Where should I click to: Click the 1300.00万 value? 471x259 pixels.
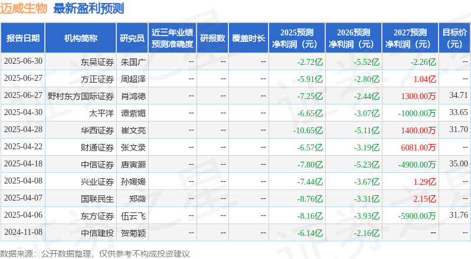click(418, 96)
